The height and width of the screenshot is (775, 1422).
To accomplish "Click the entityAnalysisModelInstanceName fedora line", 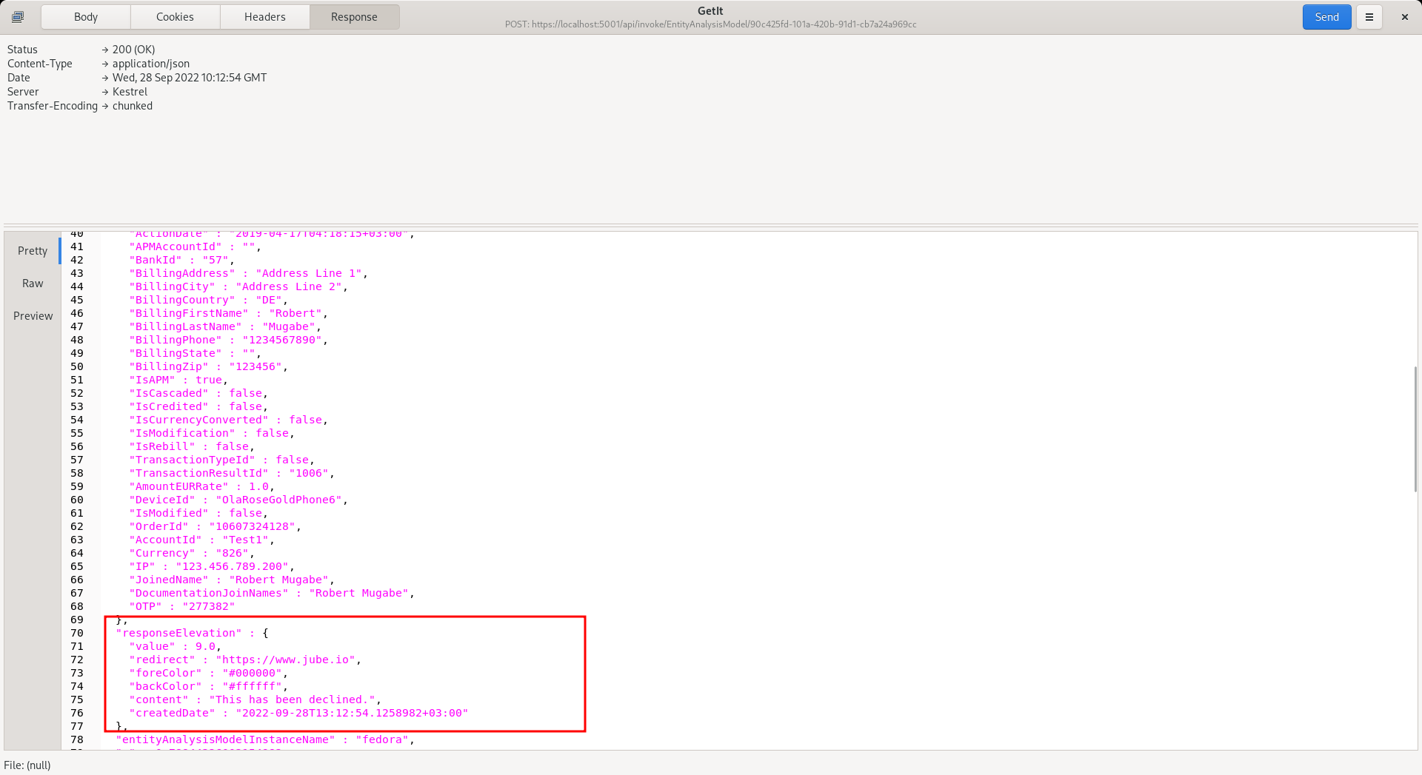I will pos(265,739).
